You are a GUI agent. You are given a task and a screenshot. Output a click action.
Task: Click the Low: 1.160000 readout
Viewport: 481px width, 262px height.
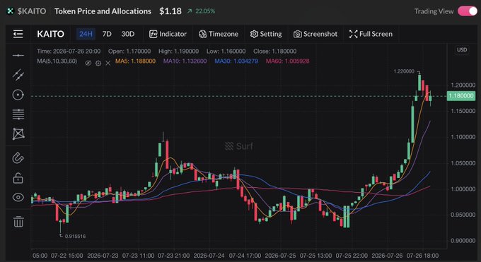226,51
